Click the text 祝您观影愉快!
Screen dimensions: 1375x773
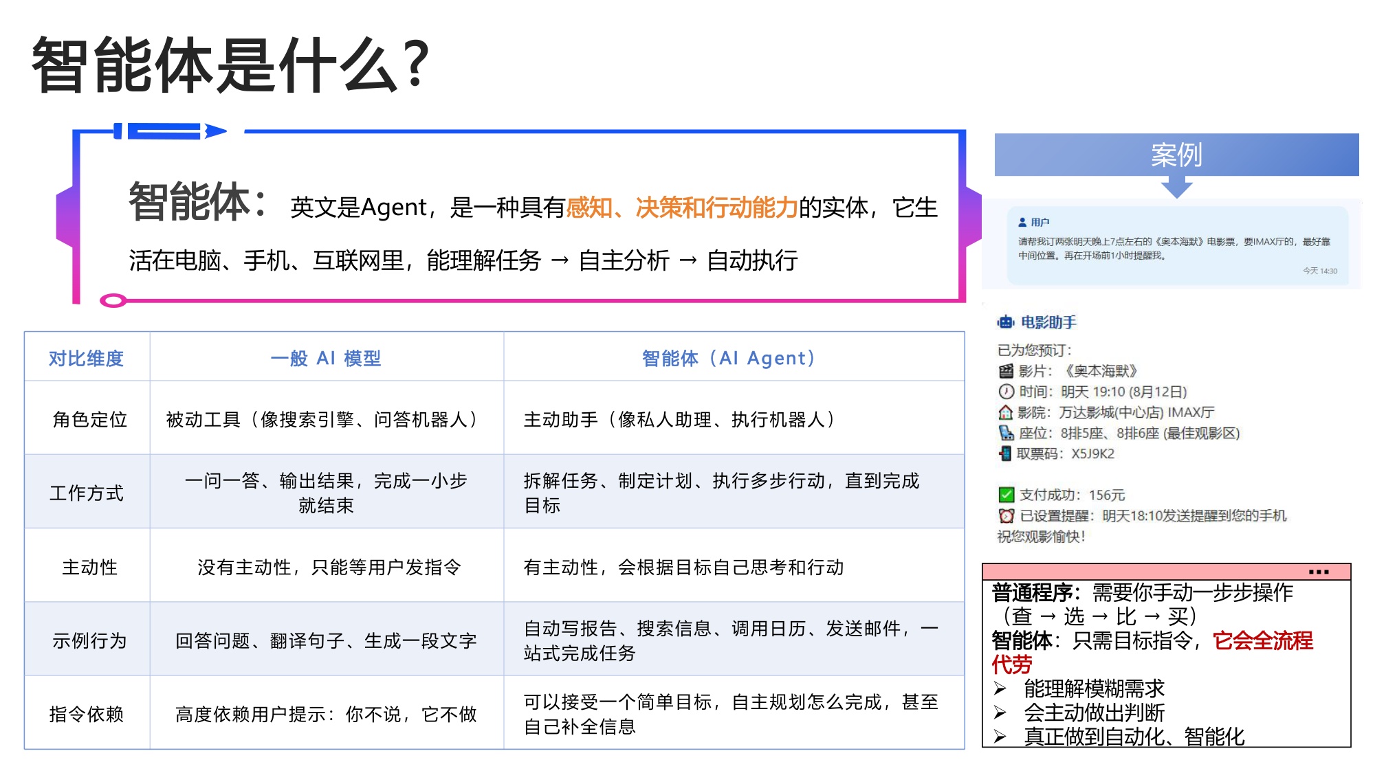coord(1042,536)
